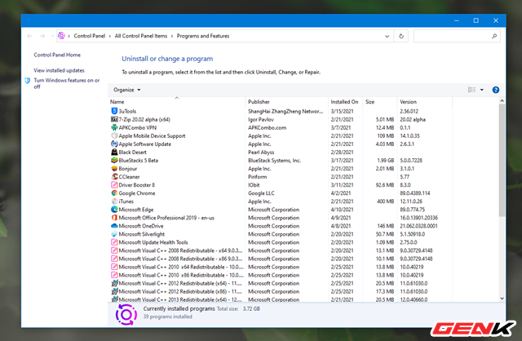The height and width of the screenshot is (341, 522).
Task: Select Microsoft Visual C++ 2010 x86 Redistributable row
Action: tap(280, 275)
